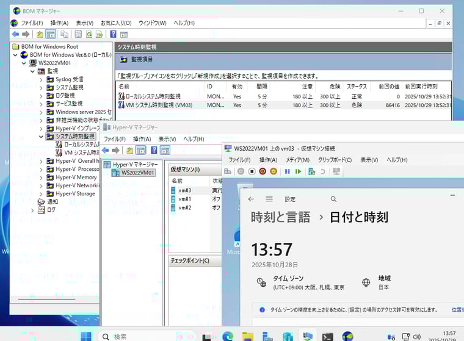The width and height of the screenshot is (464, 341).
Task: Select VM システム時刻監視 (VM03) row
Action: (x=284, y=105)
